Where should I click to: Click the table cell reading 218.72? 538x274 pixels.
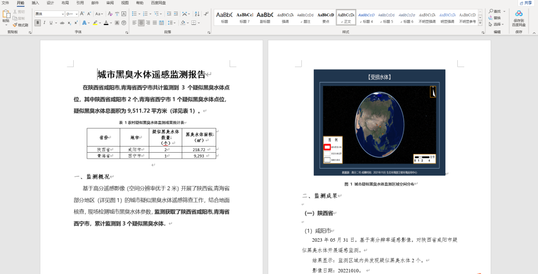coord(199,150)
